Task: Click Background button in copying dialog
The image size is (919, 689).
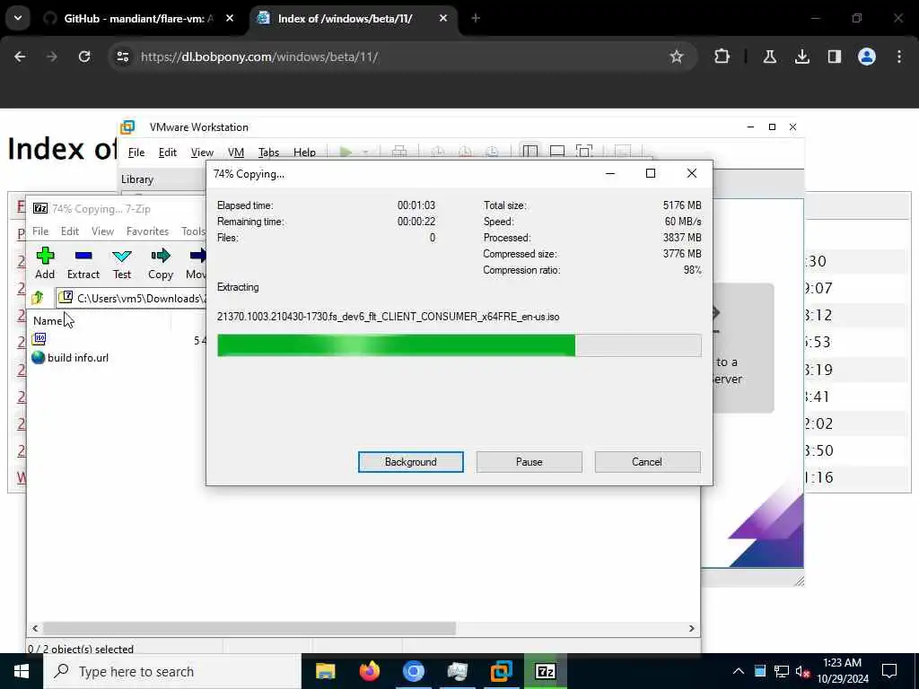Action: (x=411, y=462)
